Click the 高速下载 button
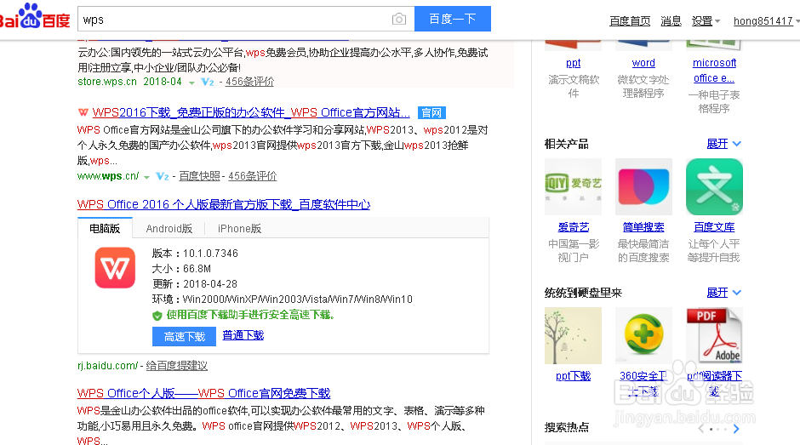The width and height of the screenshot is (800, 445). [184, 337]
